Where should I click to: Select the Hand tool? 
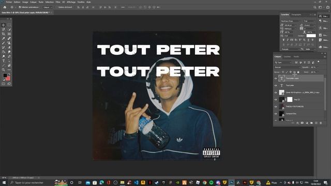tap(9, 66)
